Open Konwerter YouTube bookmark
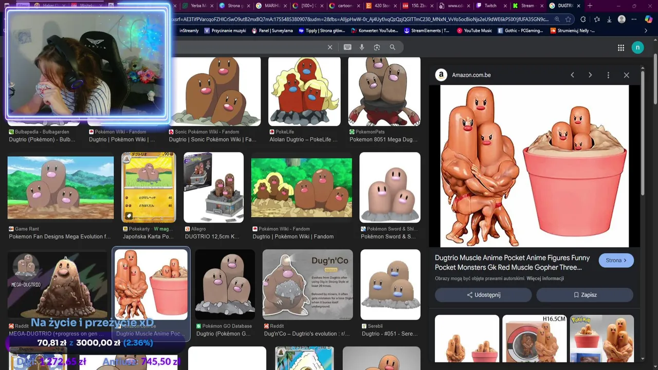Image resolution: width=658 pixels, height=370 pixels. coord(374,31)
